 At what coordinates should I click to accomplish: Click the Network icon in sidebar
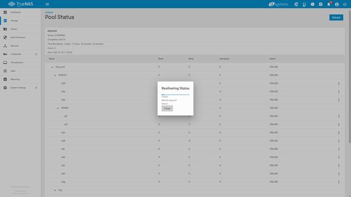(x=5, y=46)
